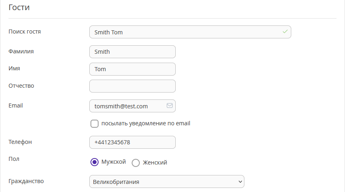
Task: Click the envelope icon in Email field
Action: [170, 105]
